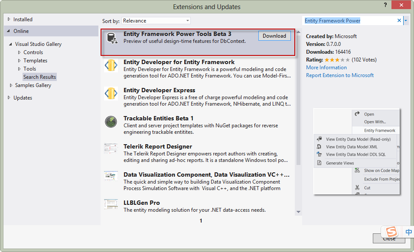The width and height of the screenshot is (414, 252).
Task: Click the help question mark in title bar
Action: coord(385,5)
